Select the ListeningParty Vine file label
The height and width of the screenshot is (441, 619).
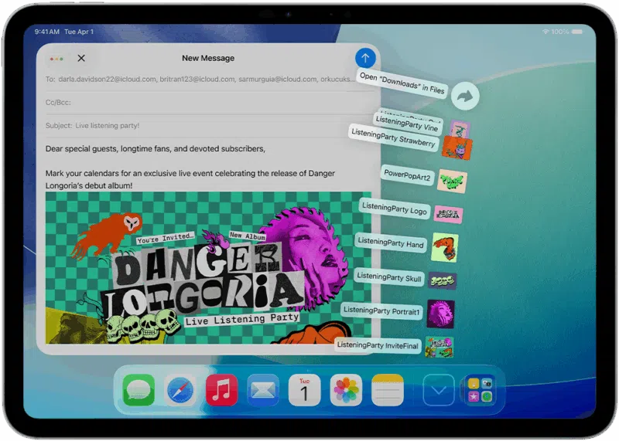[x=407, y=124]
